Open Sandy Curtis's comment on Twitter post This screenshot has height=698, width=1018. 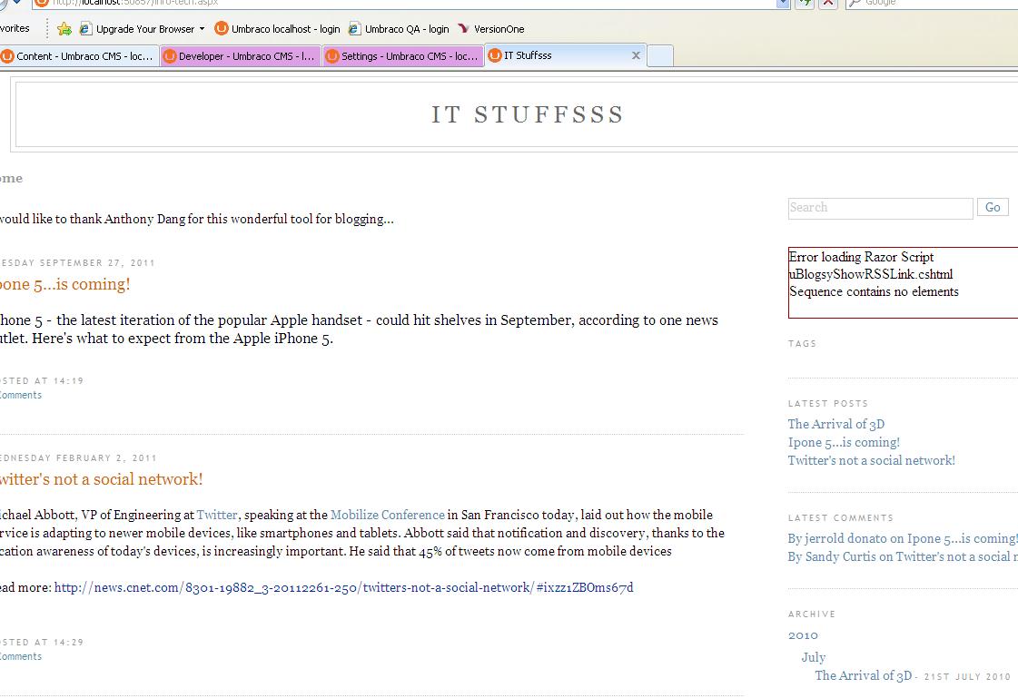pos(903,556)
